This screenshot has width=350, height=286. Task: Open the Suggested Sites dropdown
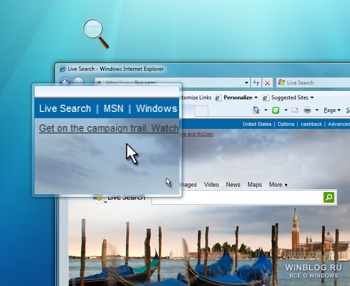[312, 98]
